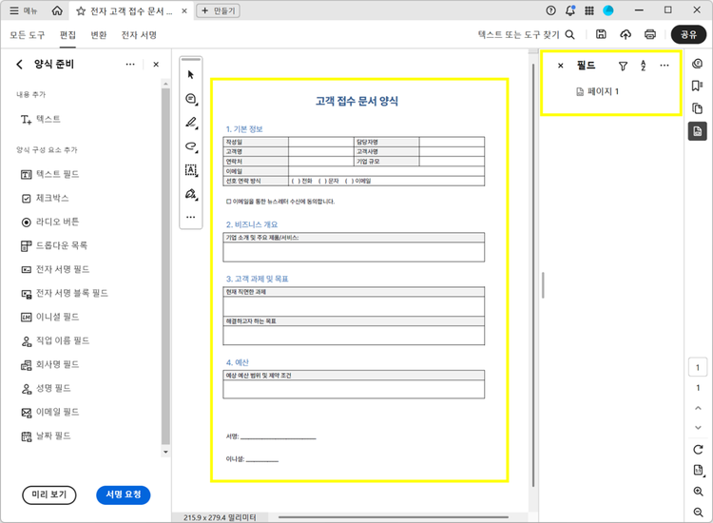Screen dimensions: 713x523
Task: Select the arrow selection tool
Action: coord(191,74)
